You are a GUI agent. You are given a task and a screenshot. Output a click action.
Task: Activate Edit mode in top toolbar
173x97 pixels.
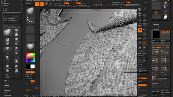click(x=37, y=4)
